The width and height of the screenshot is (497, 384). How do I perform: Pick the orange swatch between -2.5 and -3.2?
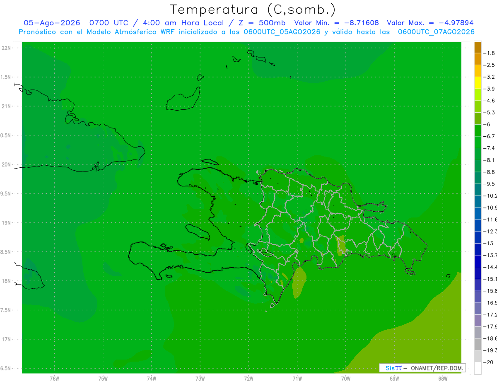478,71
